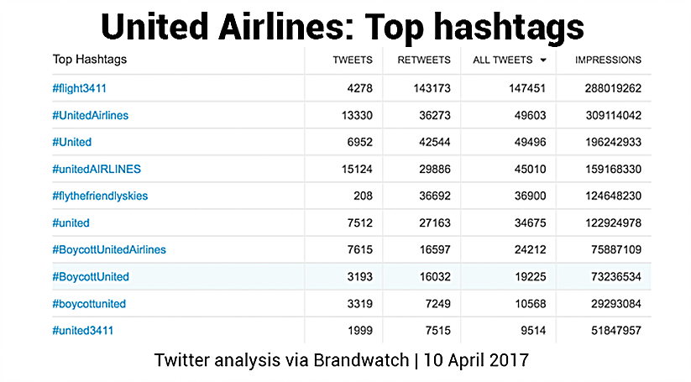Click the #united3411 hashtag link
The height and width of the screenshot is (382, 691).
(82, 330)
